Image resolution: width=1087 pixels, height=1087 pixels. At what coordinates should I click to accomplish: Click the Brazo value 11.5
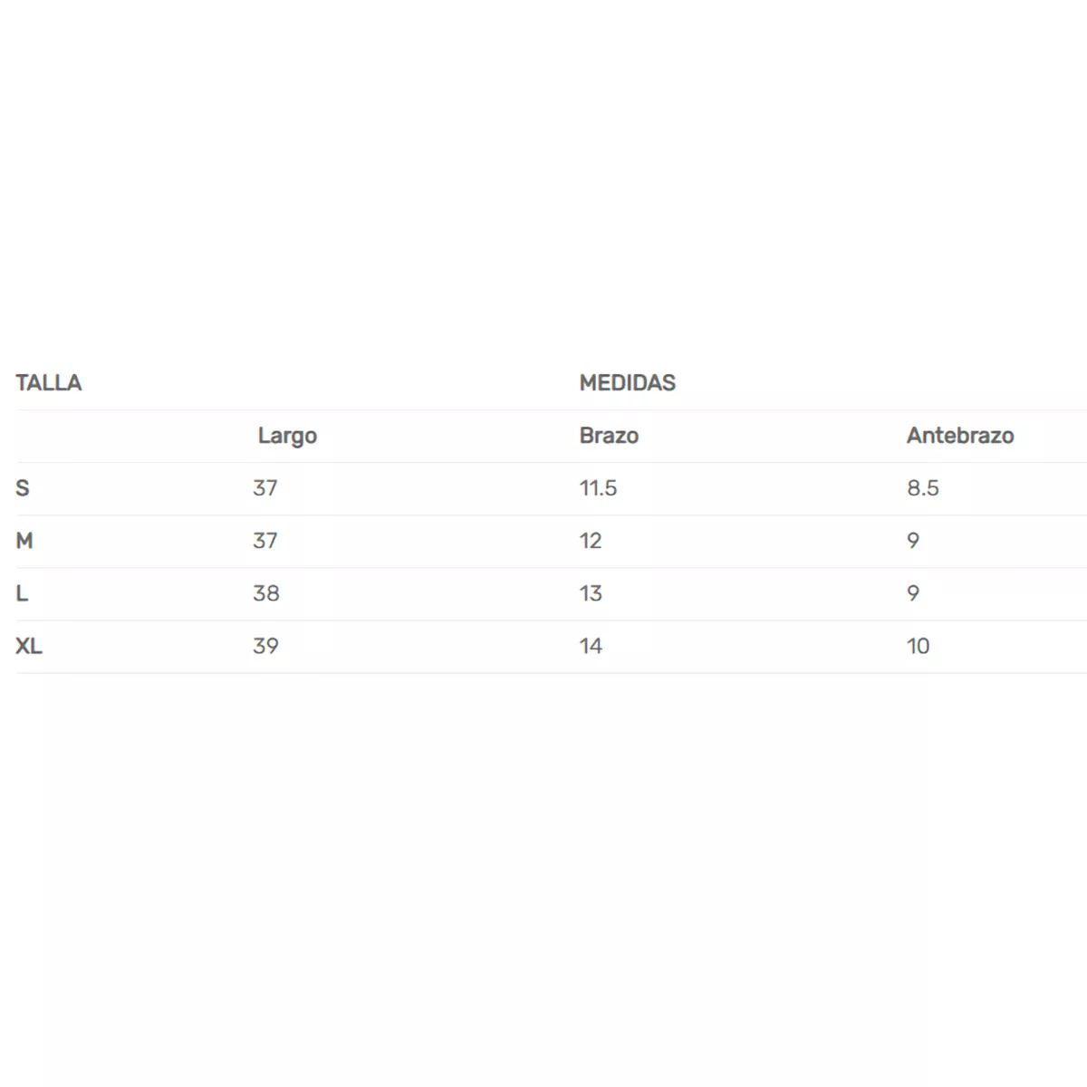[599, 488]
